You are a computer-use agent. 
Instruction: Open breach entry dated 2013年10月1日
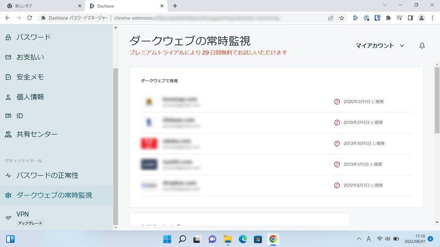tap(276, 144)
